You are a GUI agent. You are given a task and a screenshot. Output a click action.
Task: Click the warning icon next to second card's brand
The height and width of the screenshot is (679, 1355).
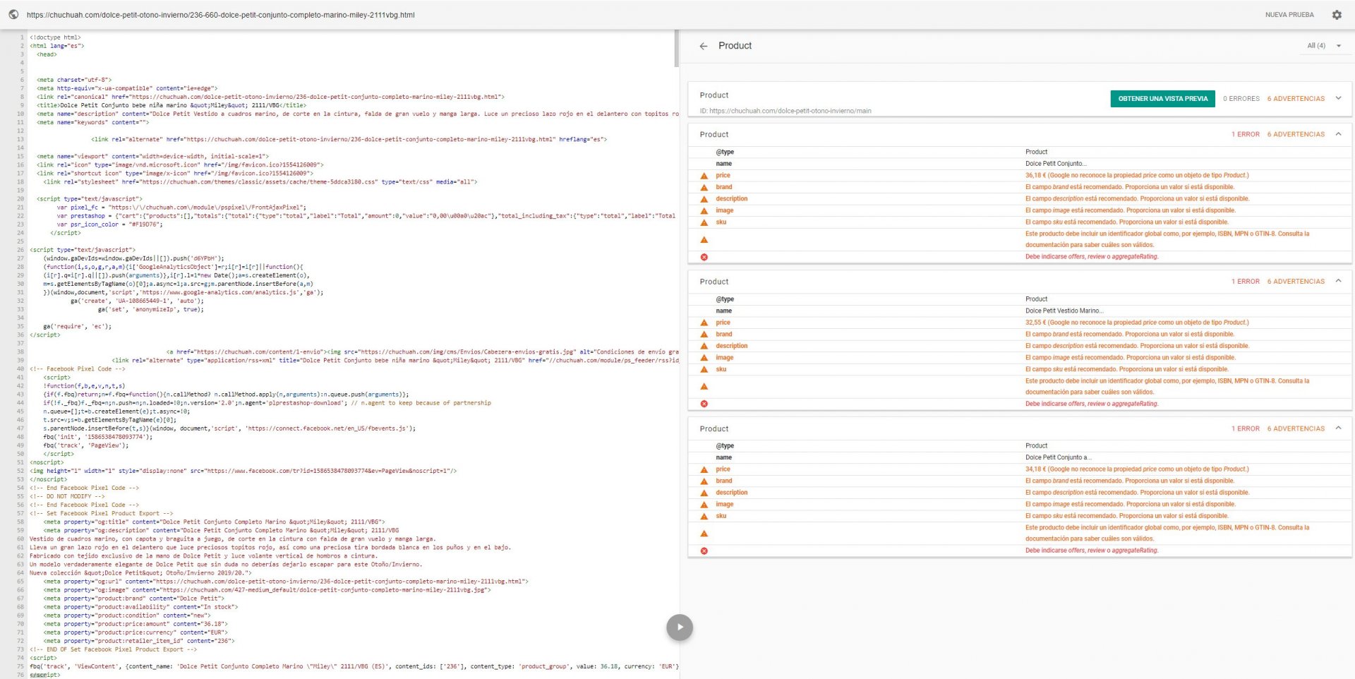tap(704, 335)
